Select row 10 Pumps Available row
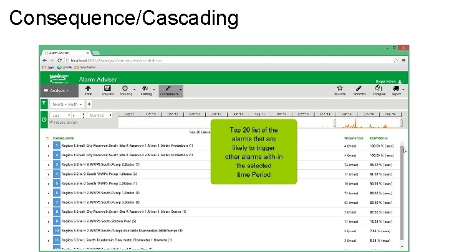The width and height of the screenshot is (449, 252). click(x=223, y=231)
